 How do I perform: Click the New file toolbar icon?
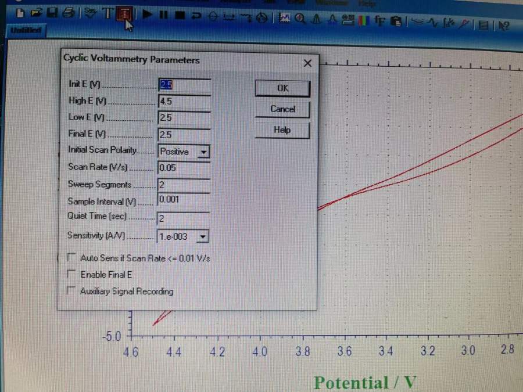(21, 12)
